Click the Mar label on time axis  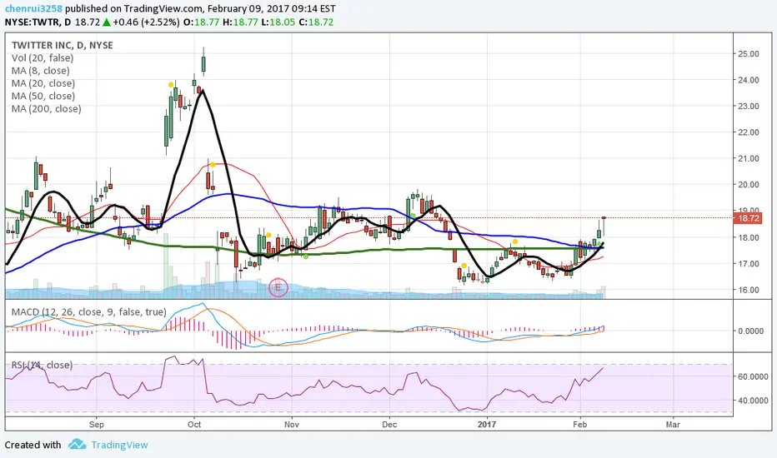pos(673,425)
